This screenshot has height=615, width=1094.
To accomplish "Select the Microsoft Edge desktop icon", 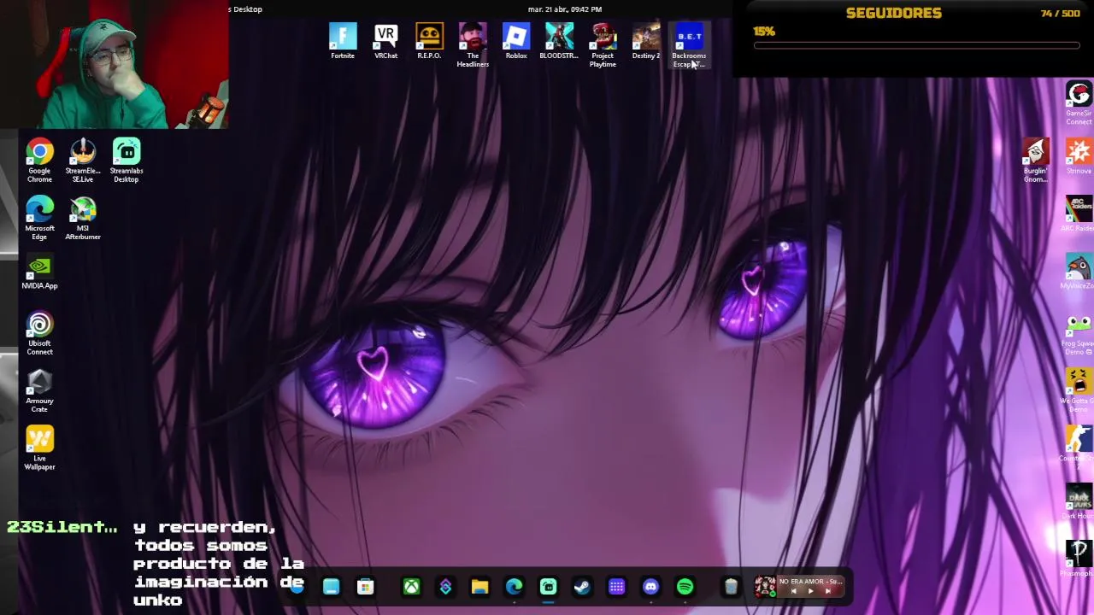I will coord(39,218).
